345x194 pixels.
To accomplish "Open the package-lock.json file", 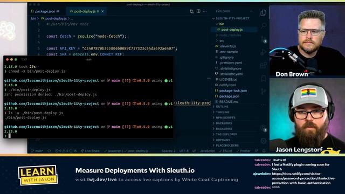I will (233, 91).
